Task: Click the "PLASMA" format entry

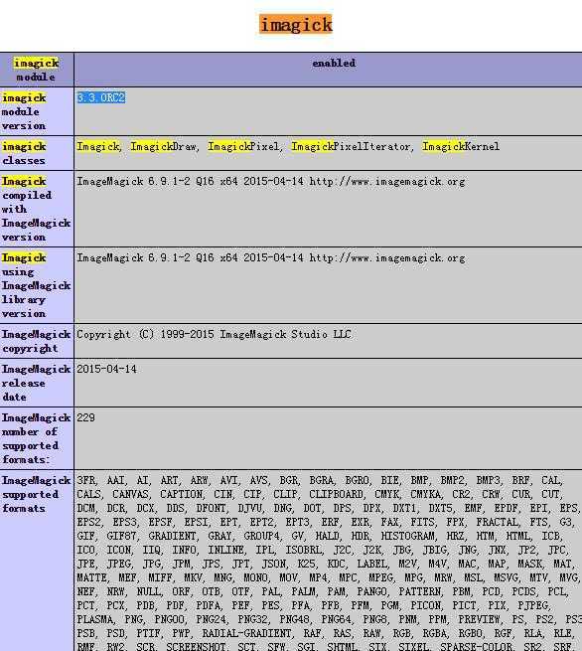Action: tap(95, 619)
